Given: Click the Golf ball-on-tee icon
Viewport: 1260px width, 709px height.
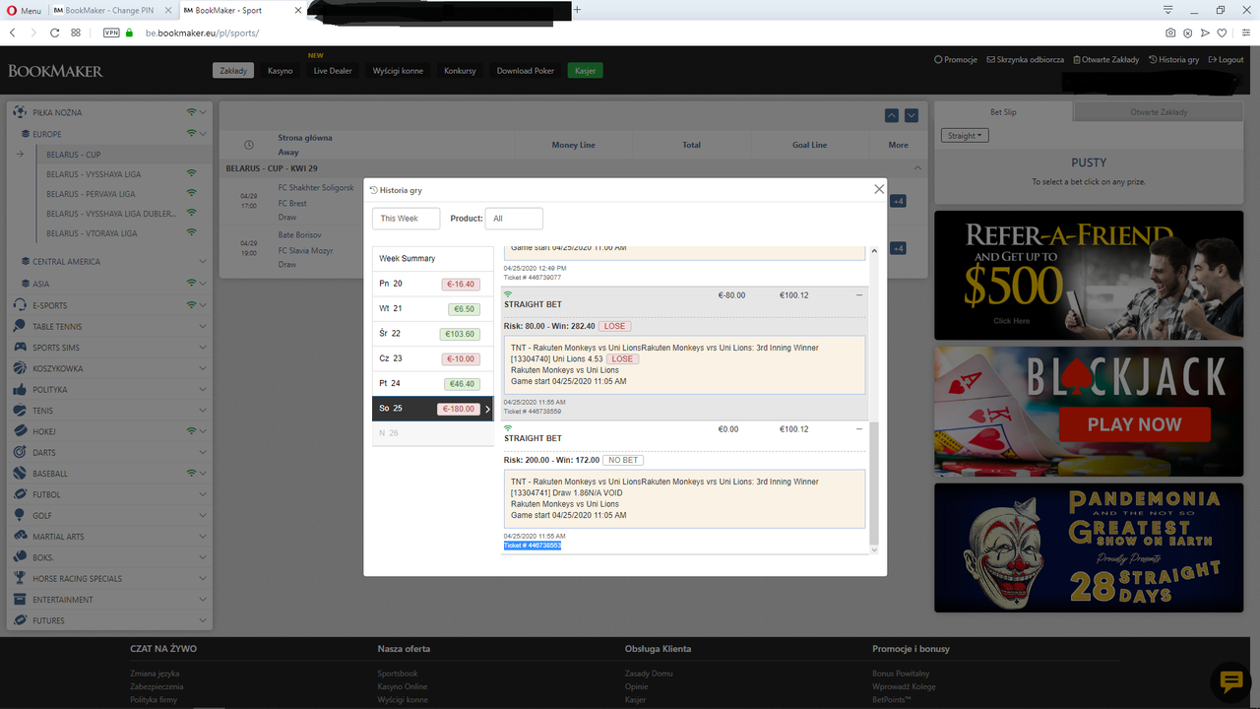Looking at the screenshot, I should [x=22, y=515].
